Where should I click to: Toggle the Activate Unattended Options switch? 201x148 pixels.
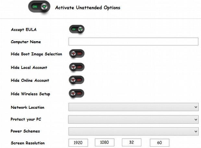(39, 7)
